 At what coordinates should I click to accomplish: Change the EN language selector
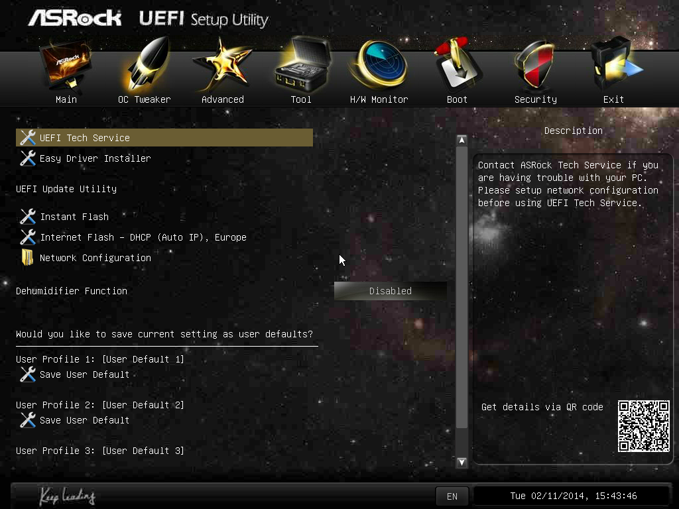(x=452, y=496)
